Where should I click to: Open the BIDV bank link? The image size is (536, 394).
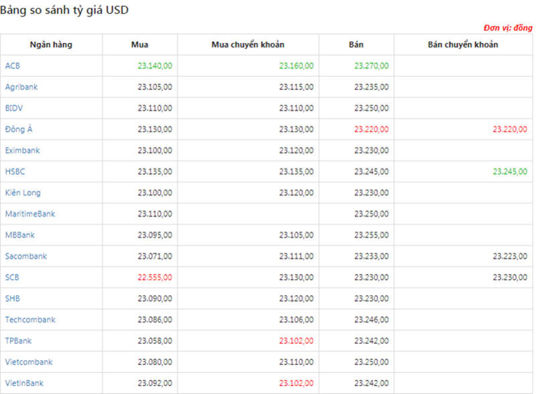[x=13, y=108]
